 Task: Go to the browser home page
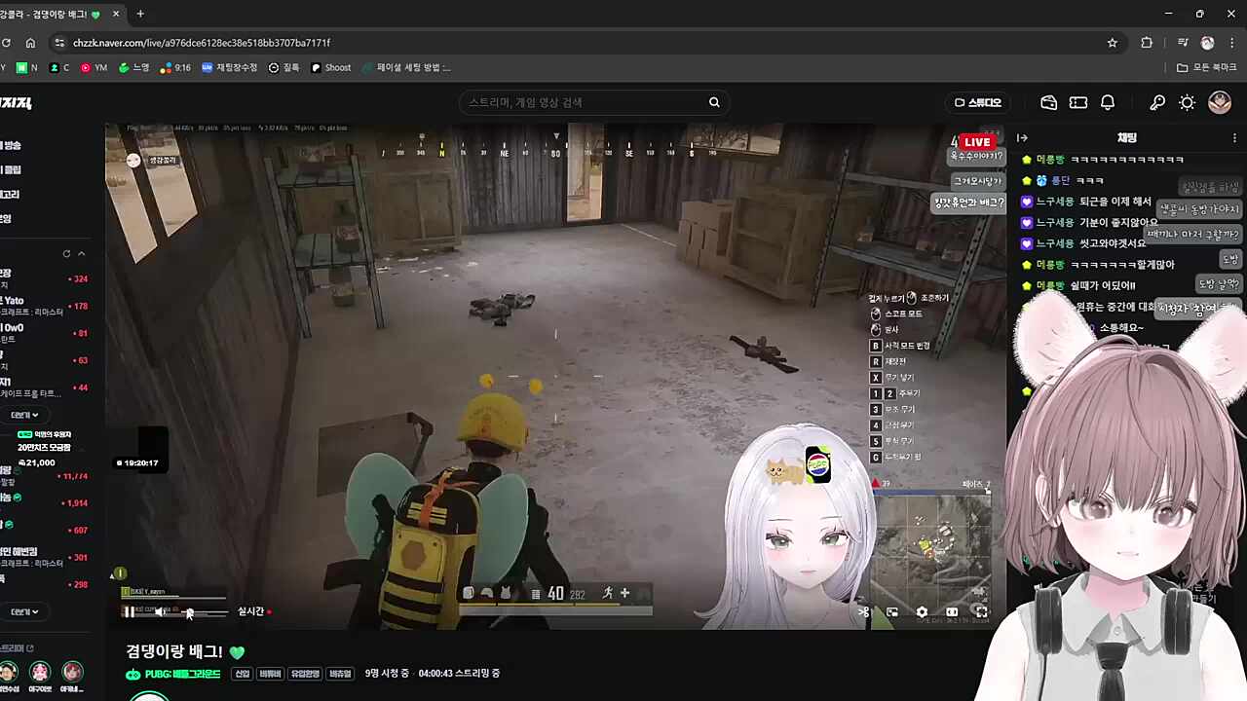click(30, 43)
